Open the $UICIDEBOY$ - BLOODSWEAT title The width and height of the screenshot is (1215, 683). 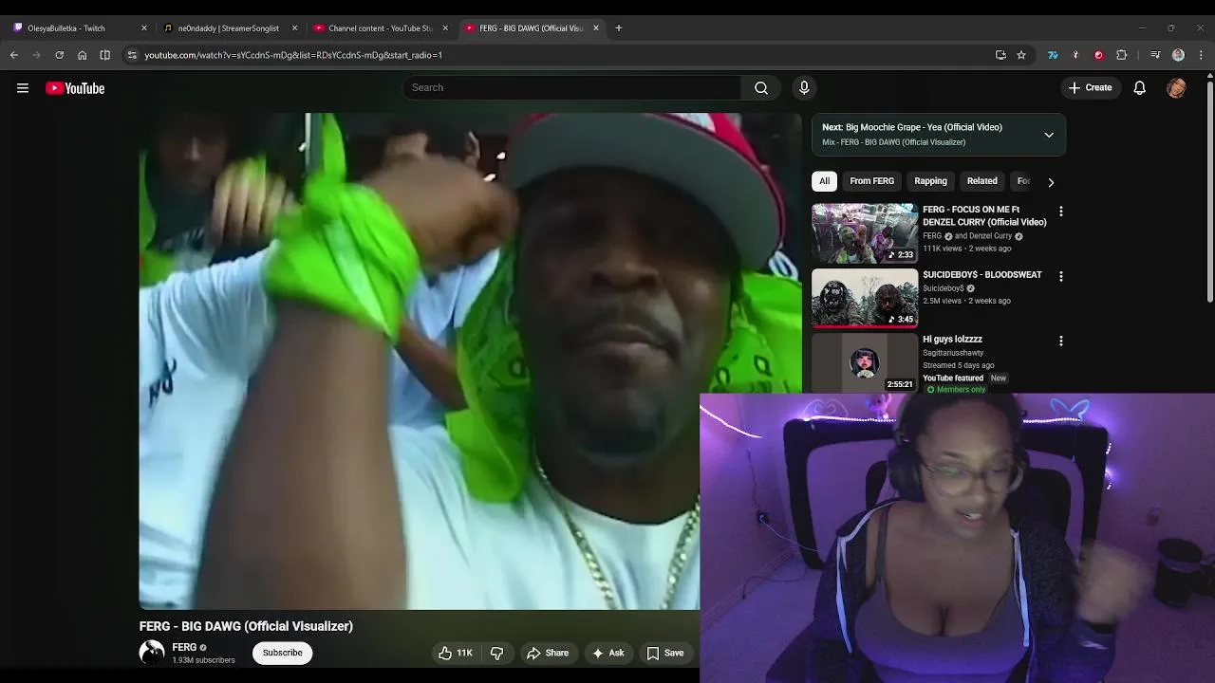[x=982, y=275]
